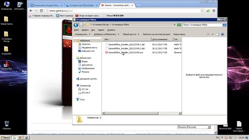This screenshot has width=249, height=140.
Task: Open the Правка menu
Action: (85, 30)
